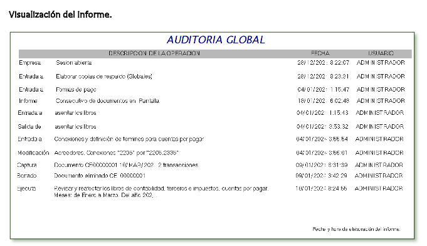
Task: Select the Revisar y reafectar los libros row
Action: 210,191
